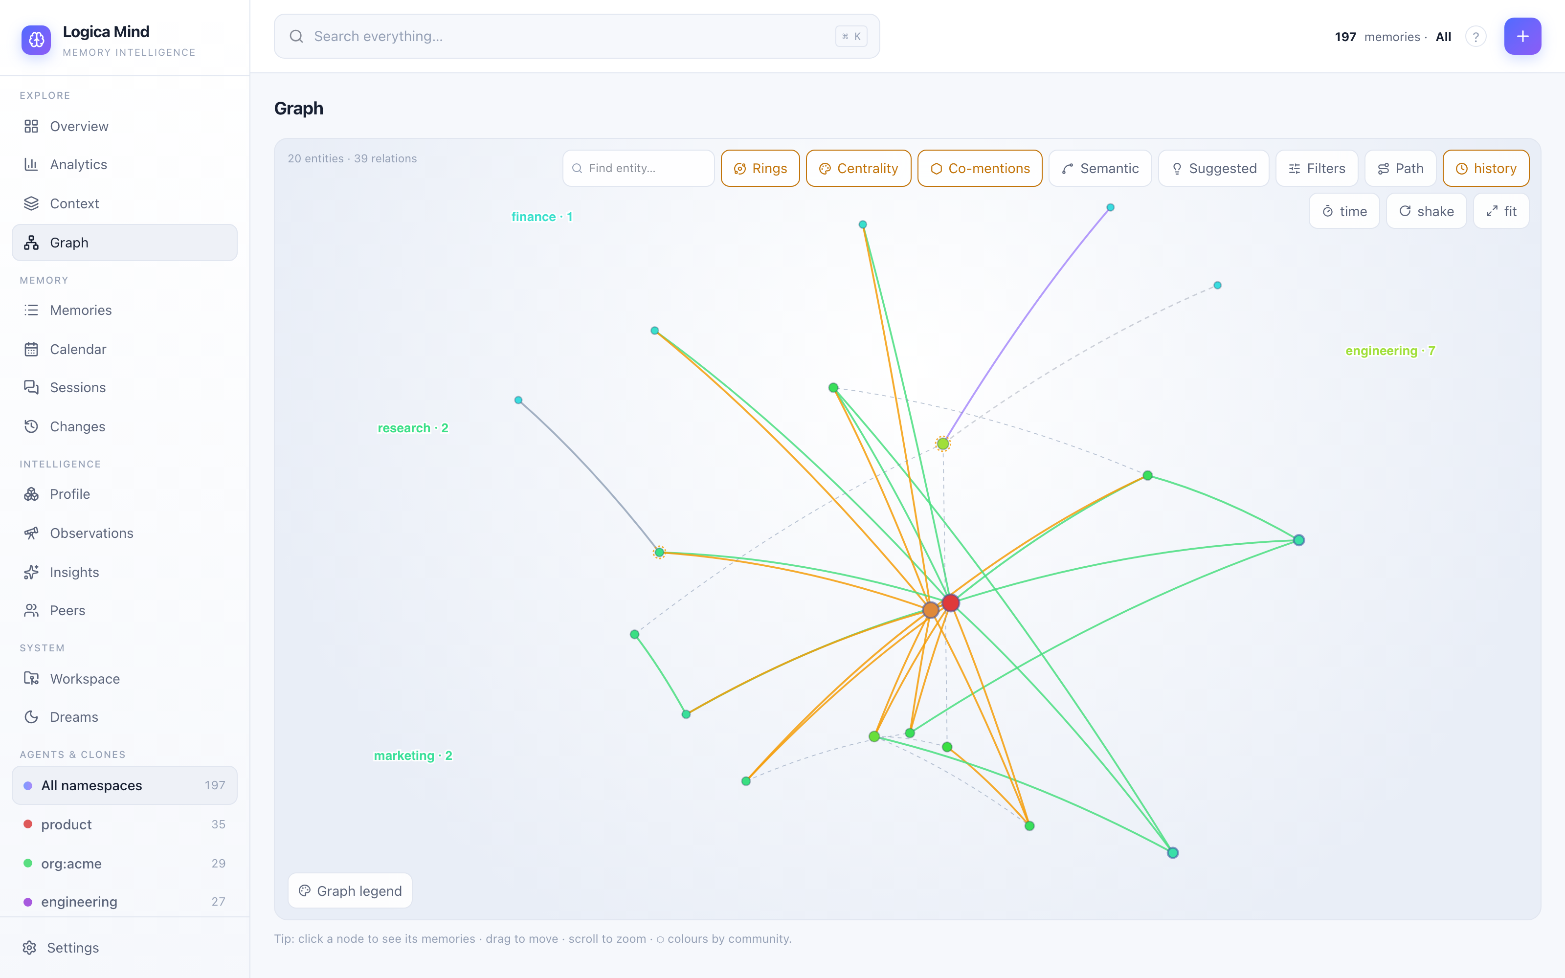The width and height of the screenshot is (1565, 978).
Task: Select the engineering namespace
Action: [x=125, y=902]
